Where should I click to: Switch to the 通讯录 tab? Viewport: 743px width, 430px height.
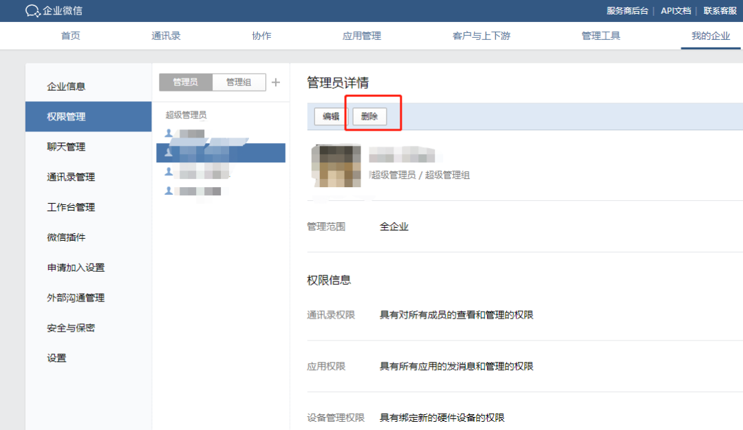[165, 36]
